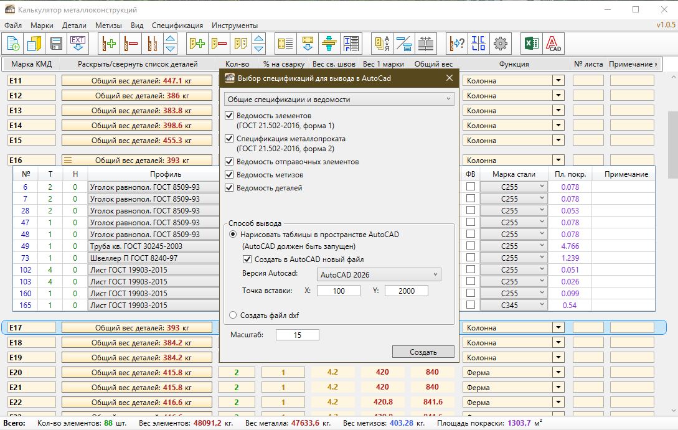
Task: Expand Общие спецификации и ведомости dropdown
Action: (339, 100)
